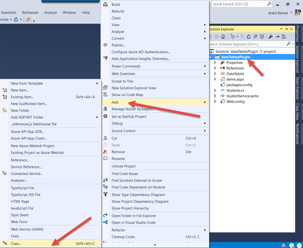Click the Quick Launch magnifier icon
The image size is (303, 248).
tap(269, 4)
